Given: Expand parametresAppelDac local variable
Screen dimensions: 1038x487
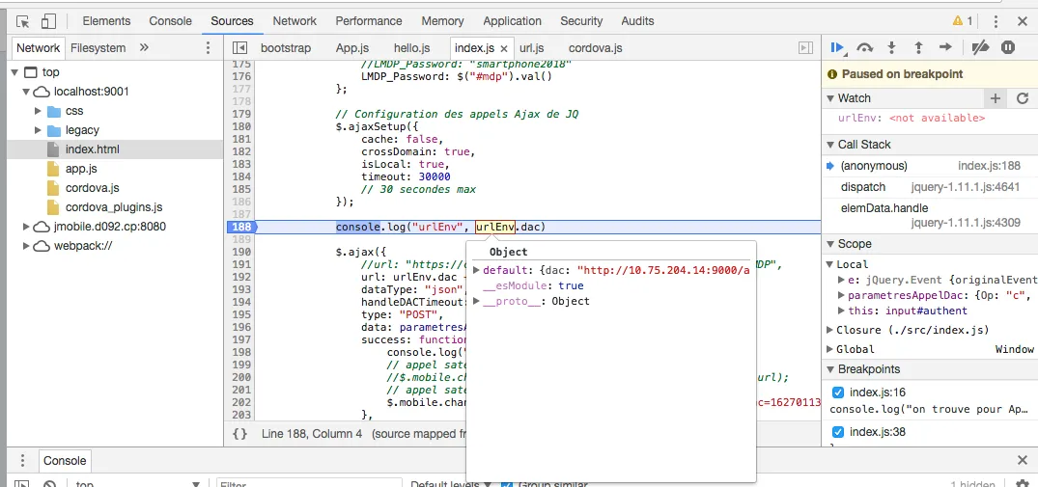Looking at the screenshot, I should [x=841, y=295].
